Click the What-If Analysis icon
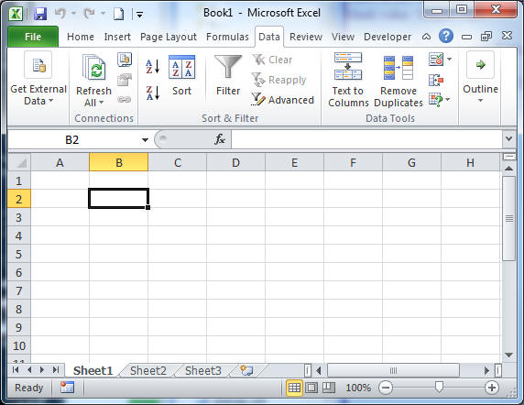The image size is (524, 405). point(435,99)
